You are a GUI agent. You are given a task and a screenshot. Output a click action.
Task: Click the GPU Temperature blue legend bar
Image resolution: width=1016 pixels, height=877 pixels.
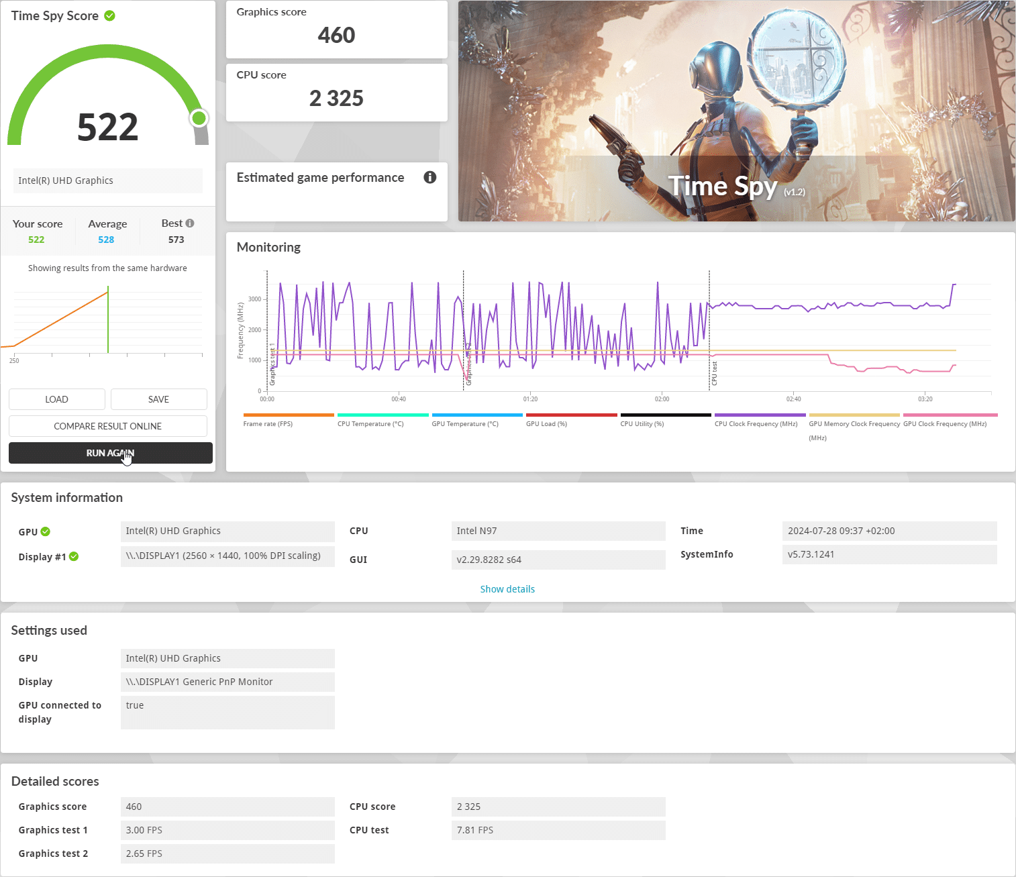[x=477, y=415]
